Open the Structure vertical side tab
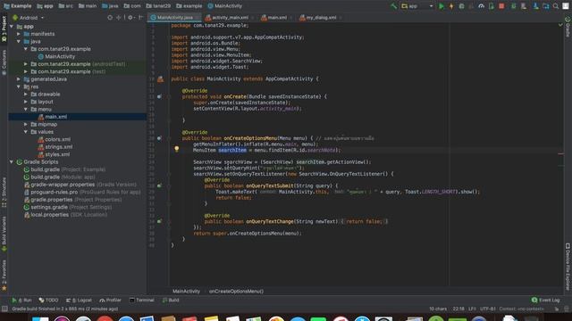The height and width of the screenshot is (321, 572). tap(4, 193)
